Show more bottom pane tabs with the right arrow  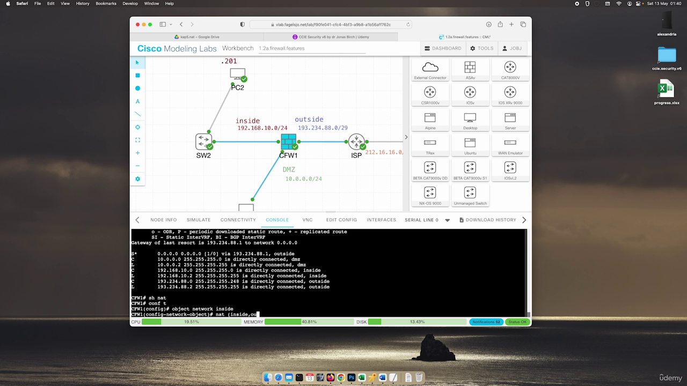[x=524, y=220]
